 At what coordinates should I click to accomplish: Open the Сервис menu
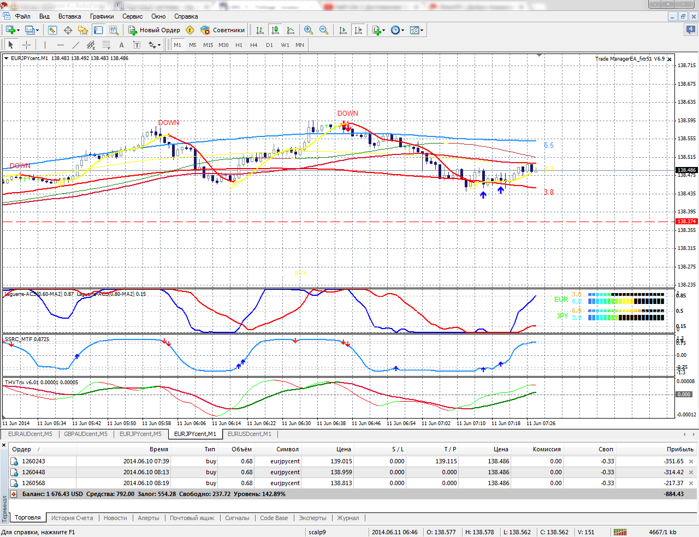coord(133,16)
